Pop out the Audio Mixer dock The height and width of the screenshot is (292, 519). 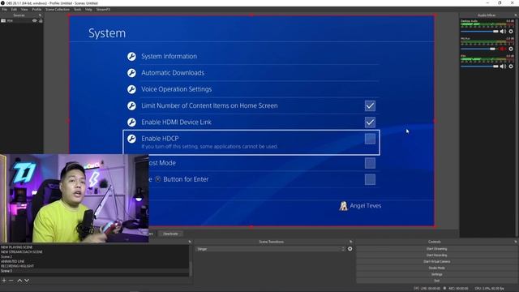point(516,15)
